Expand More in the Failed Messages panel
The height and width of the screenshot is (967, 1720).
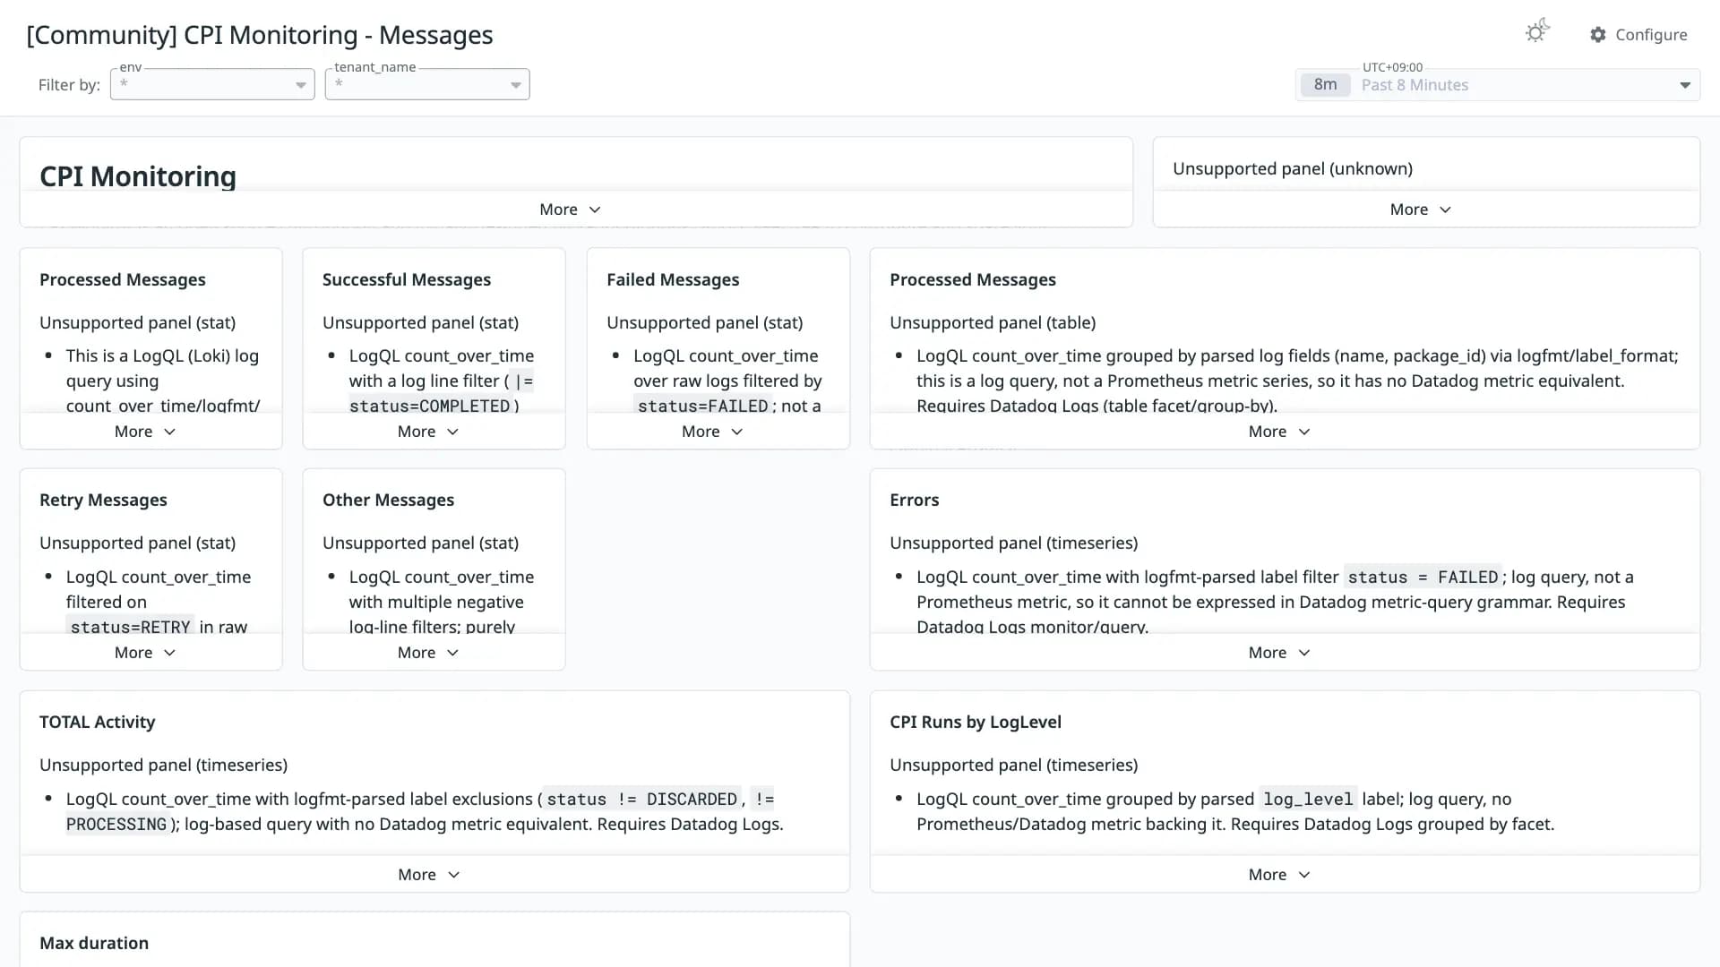coord(712,432)
